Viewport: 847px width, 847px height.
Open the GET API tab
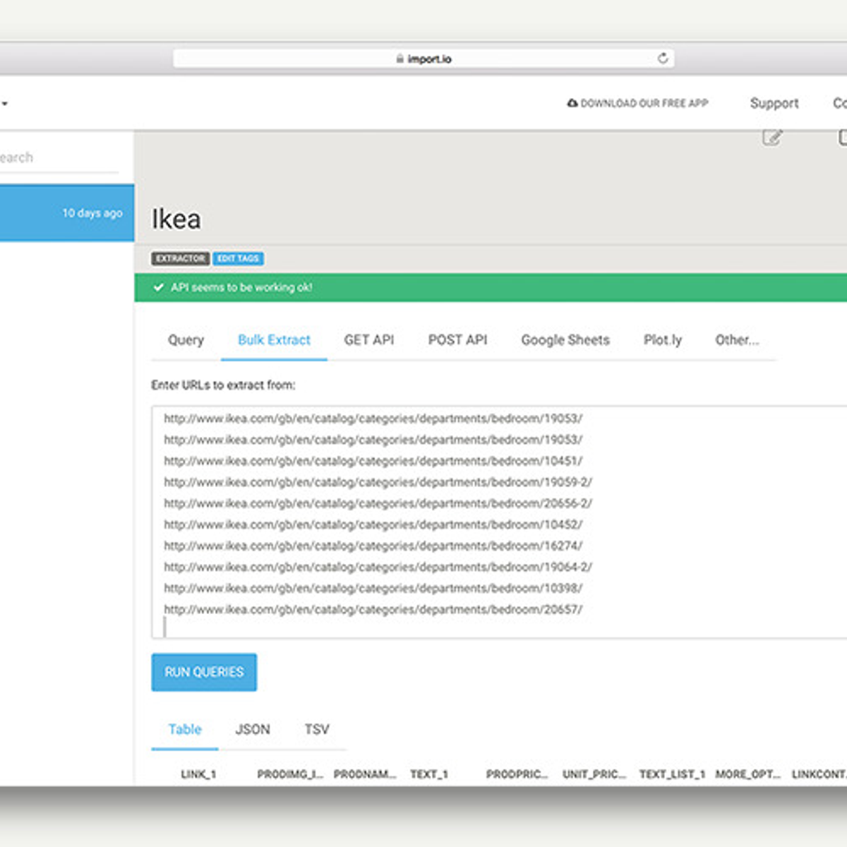coord(369,340)
